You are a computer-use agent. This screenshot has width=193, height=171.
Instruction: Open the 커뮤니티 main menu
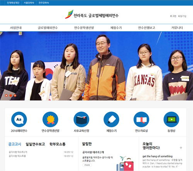tap(177, 28)
